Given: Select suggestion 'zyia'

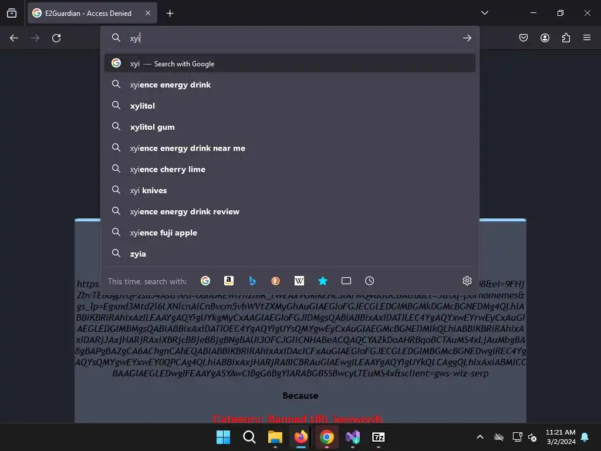Looking at the screenshot, I should [x=290, y=254].
